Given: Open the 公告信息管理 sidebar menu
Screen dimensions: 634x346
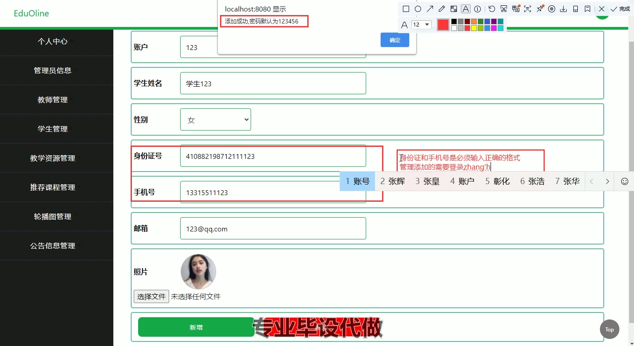Looking at the screenshot, I should (53, 246).
